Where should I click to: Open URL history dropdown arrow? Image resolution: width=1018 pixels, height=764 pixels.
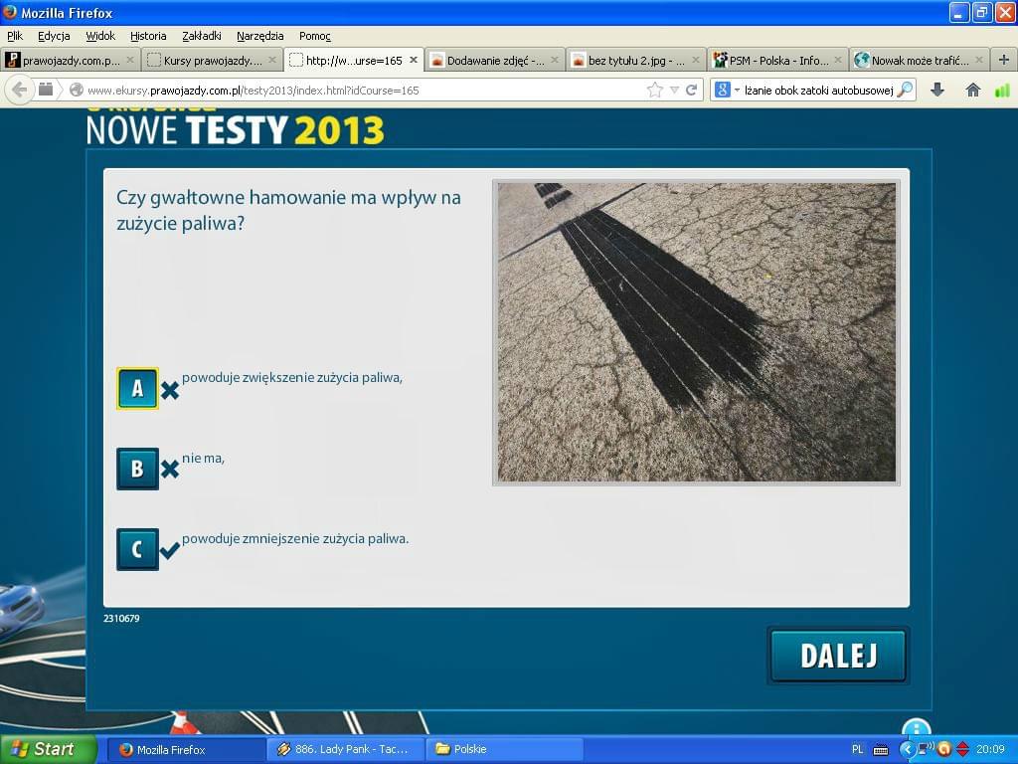click(674, 91)
